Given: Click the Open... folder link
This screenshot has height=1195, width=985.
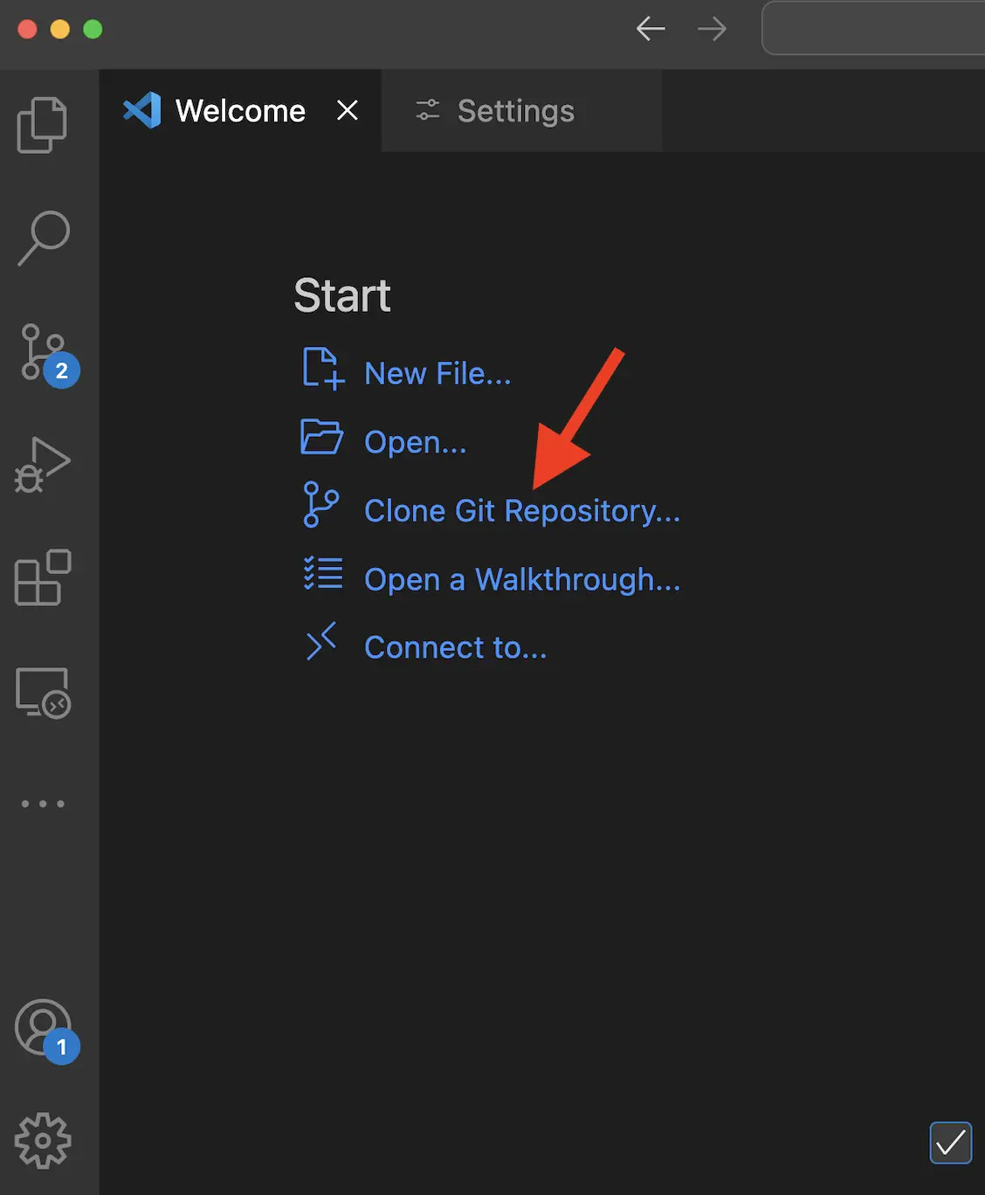Looking at the screenshot, I should (x=416, y=442).
